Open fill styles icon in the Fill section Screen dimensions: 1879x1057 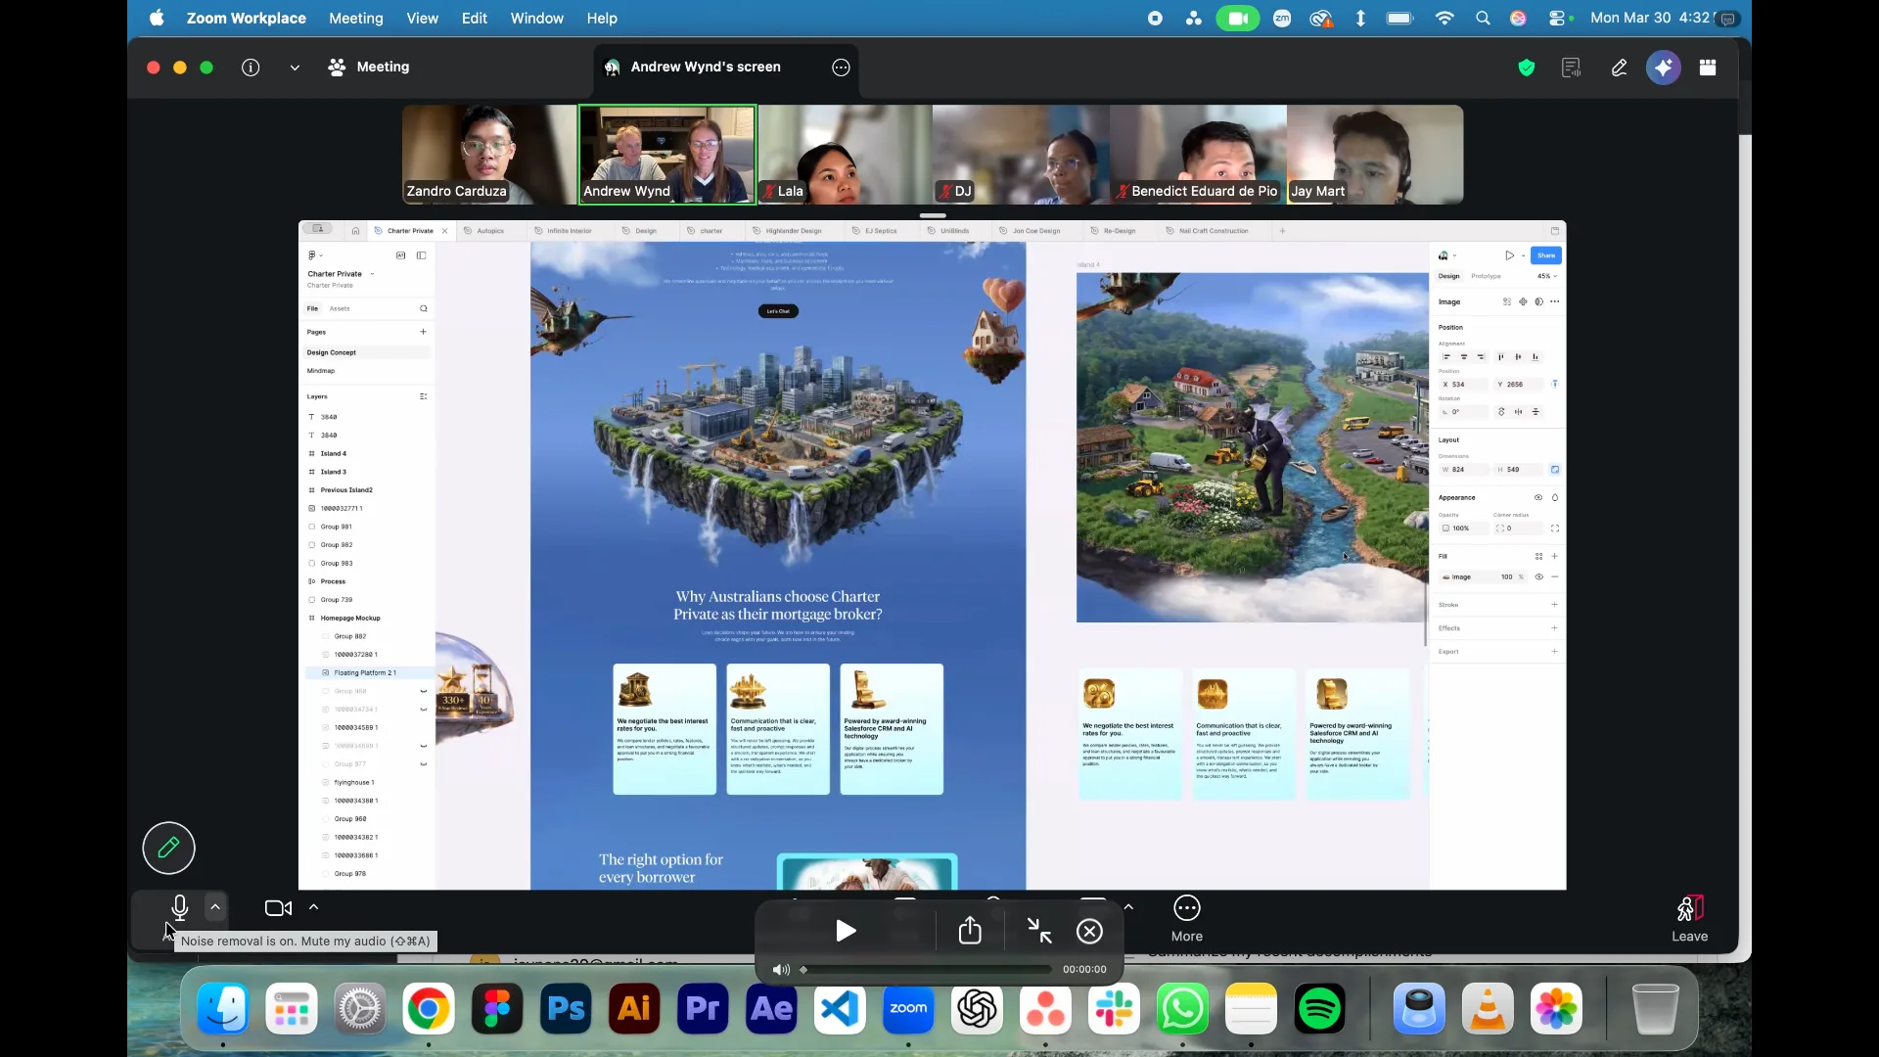click(1538, 557)
